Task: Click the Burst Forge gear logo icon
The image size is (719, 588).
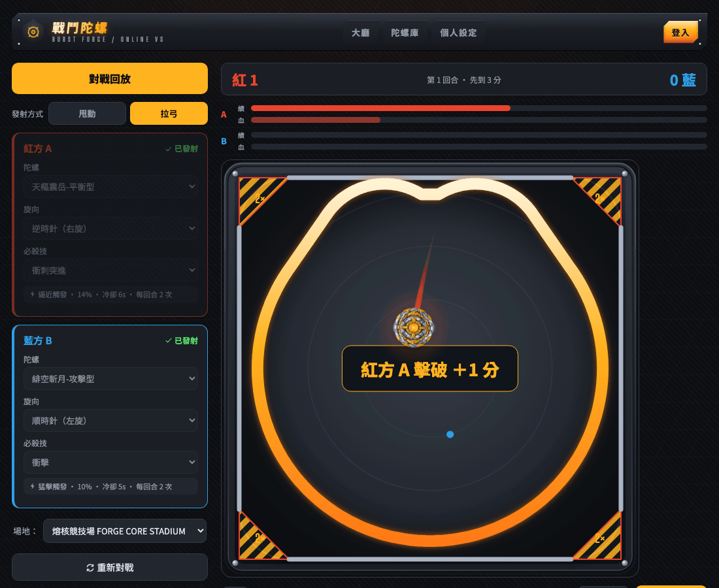Action: coord(33,31)
